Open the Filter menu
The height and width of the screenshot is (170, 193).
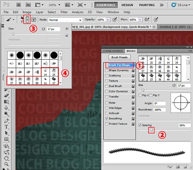pos(64,12)
